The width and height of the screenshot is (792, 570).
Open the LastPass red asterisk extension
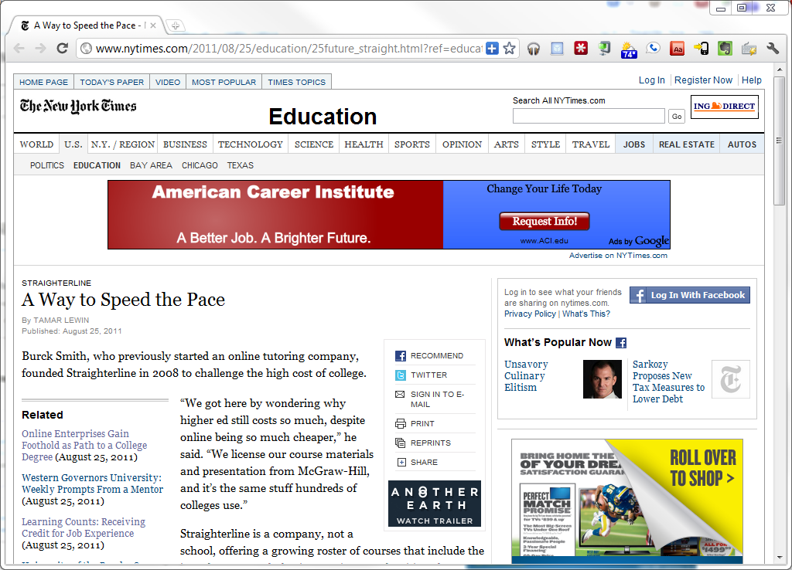pos(581,49)
